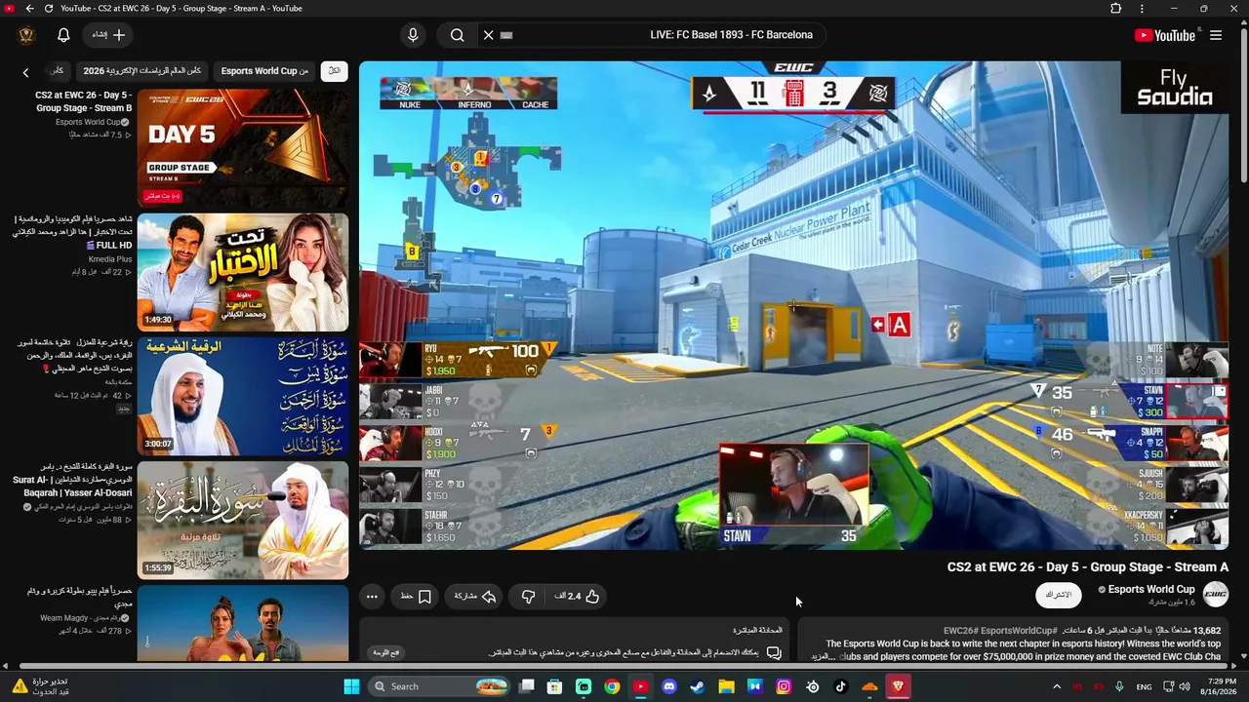Click the #EsportsWorldCup hashtag
Image resolution: width=1249 pixels, height=702 pixels.
pos(1019,631)
